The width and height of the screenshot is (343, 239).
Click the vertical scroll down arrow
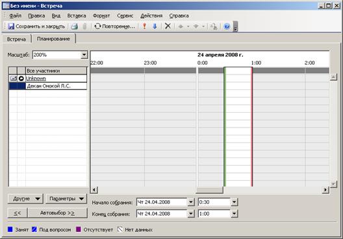pyautogui.click(x=333, y=184)
